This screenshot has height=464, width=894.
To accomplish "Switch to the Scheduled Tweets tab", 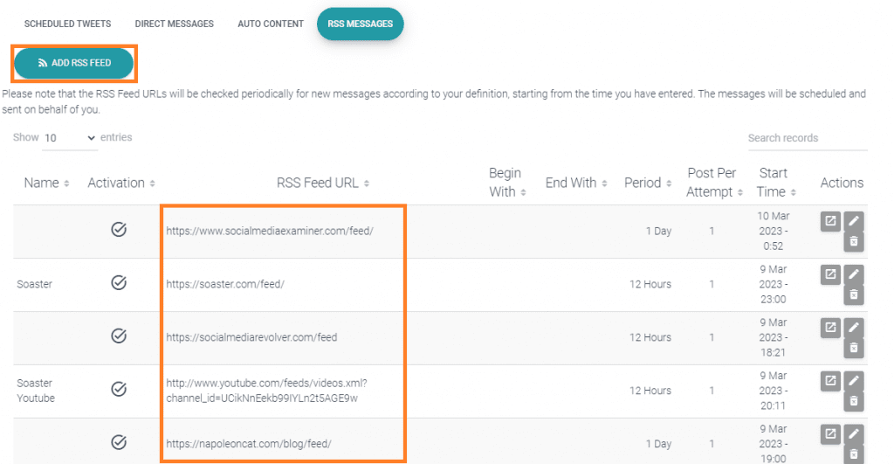I will 67,24.
